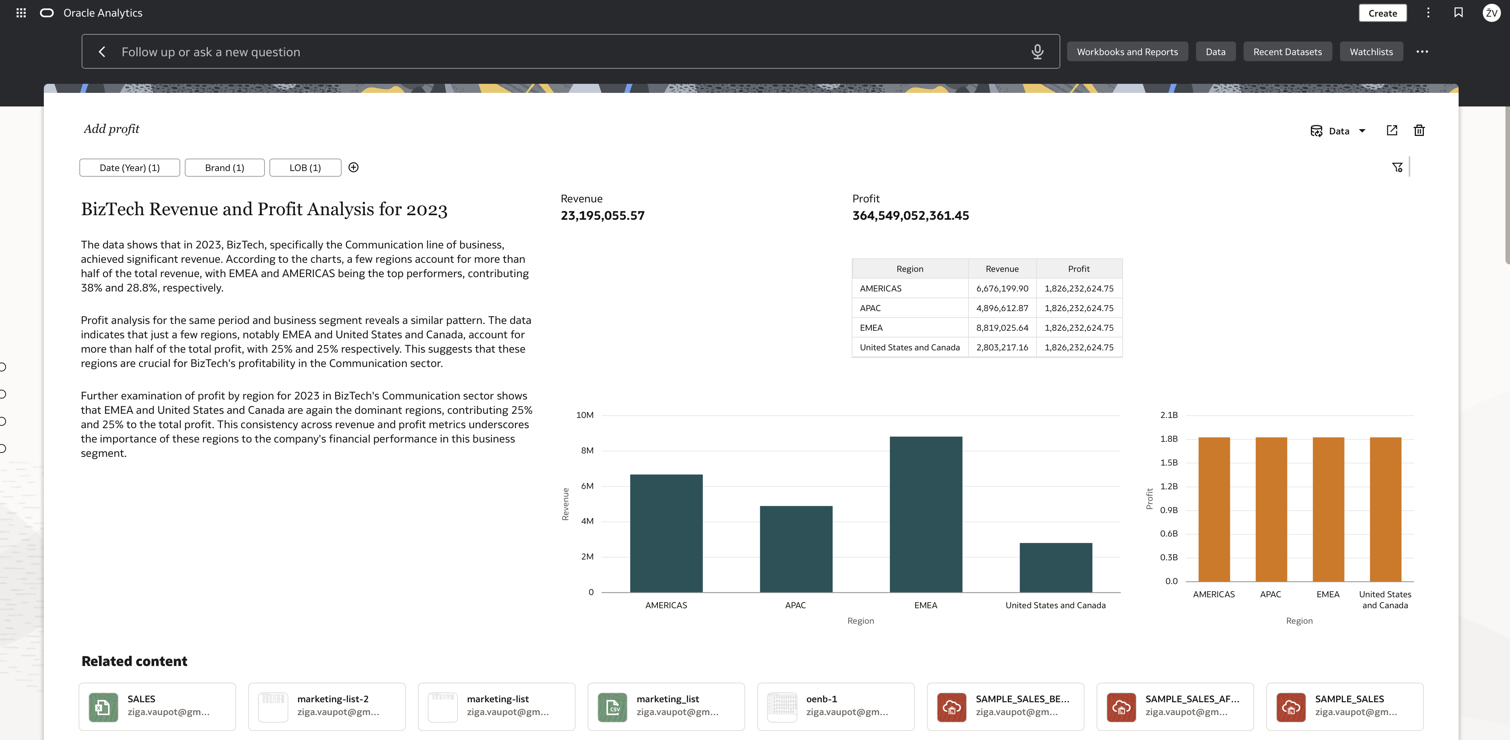This screenshot has height=740, width=1510.
Task: Open the Date (Year) filter chip
Action: tap(130, 167)
